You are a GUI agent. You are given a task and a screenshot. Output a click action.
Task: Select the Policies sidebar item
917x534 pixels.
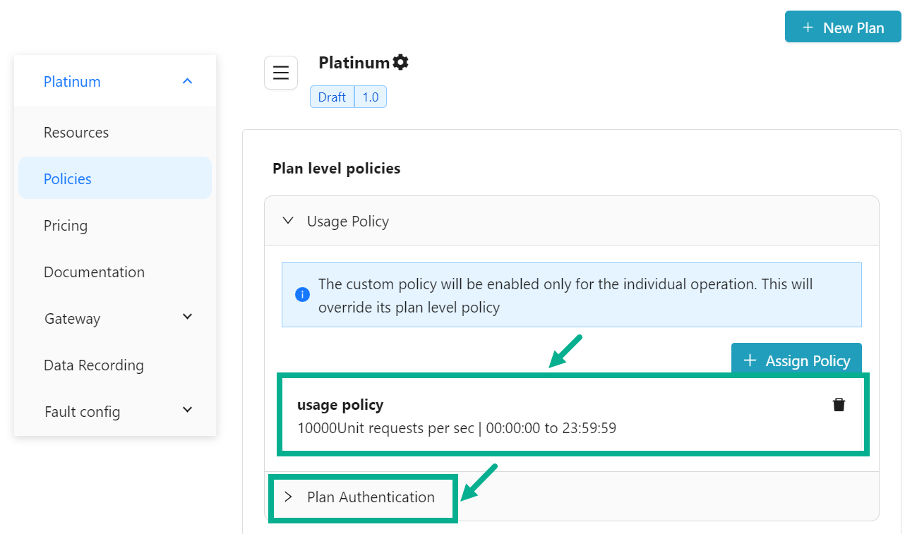click(x=68, y=179)
